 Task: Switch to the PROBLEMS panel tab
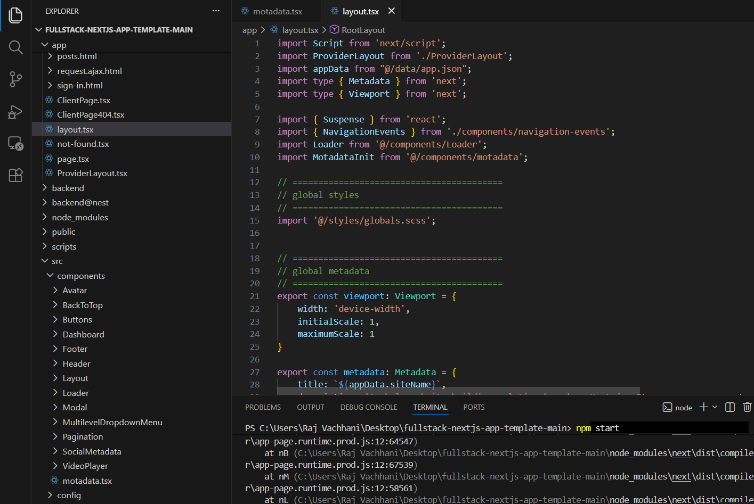pyautogui.click(x=263, y=407)
